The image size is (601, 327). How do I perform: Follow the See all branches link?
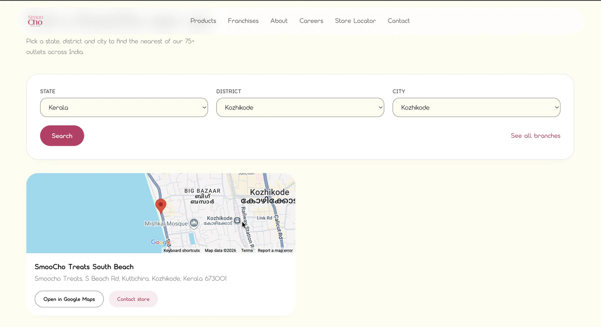535,136
